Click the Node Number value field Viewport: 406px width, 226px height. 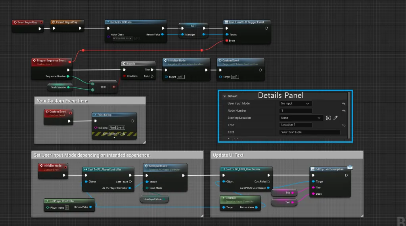tap(295, 111)
